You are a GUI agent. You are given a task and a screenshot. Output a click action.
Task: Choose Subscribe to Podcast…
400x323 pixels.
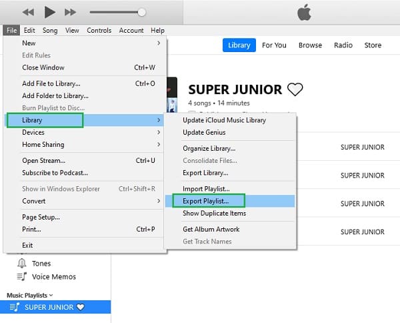pyautogui.click(x=85, y=173)
